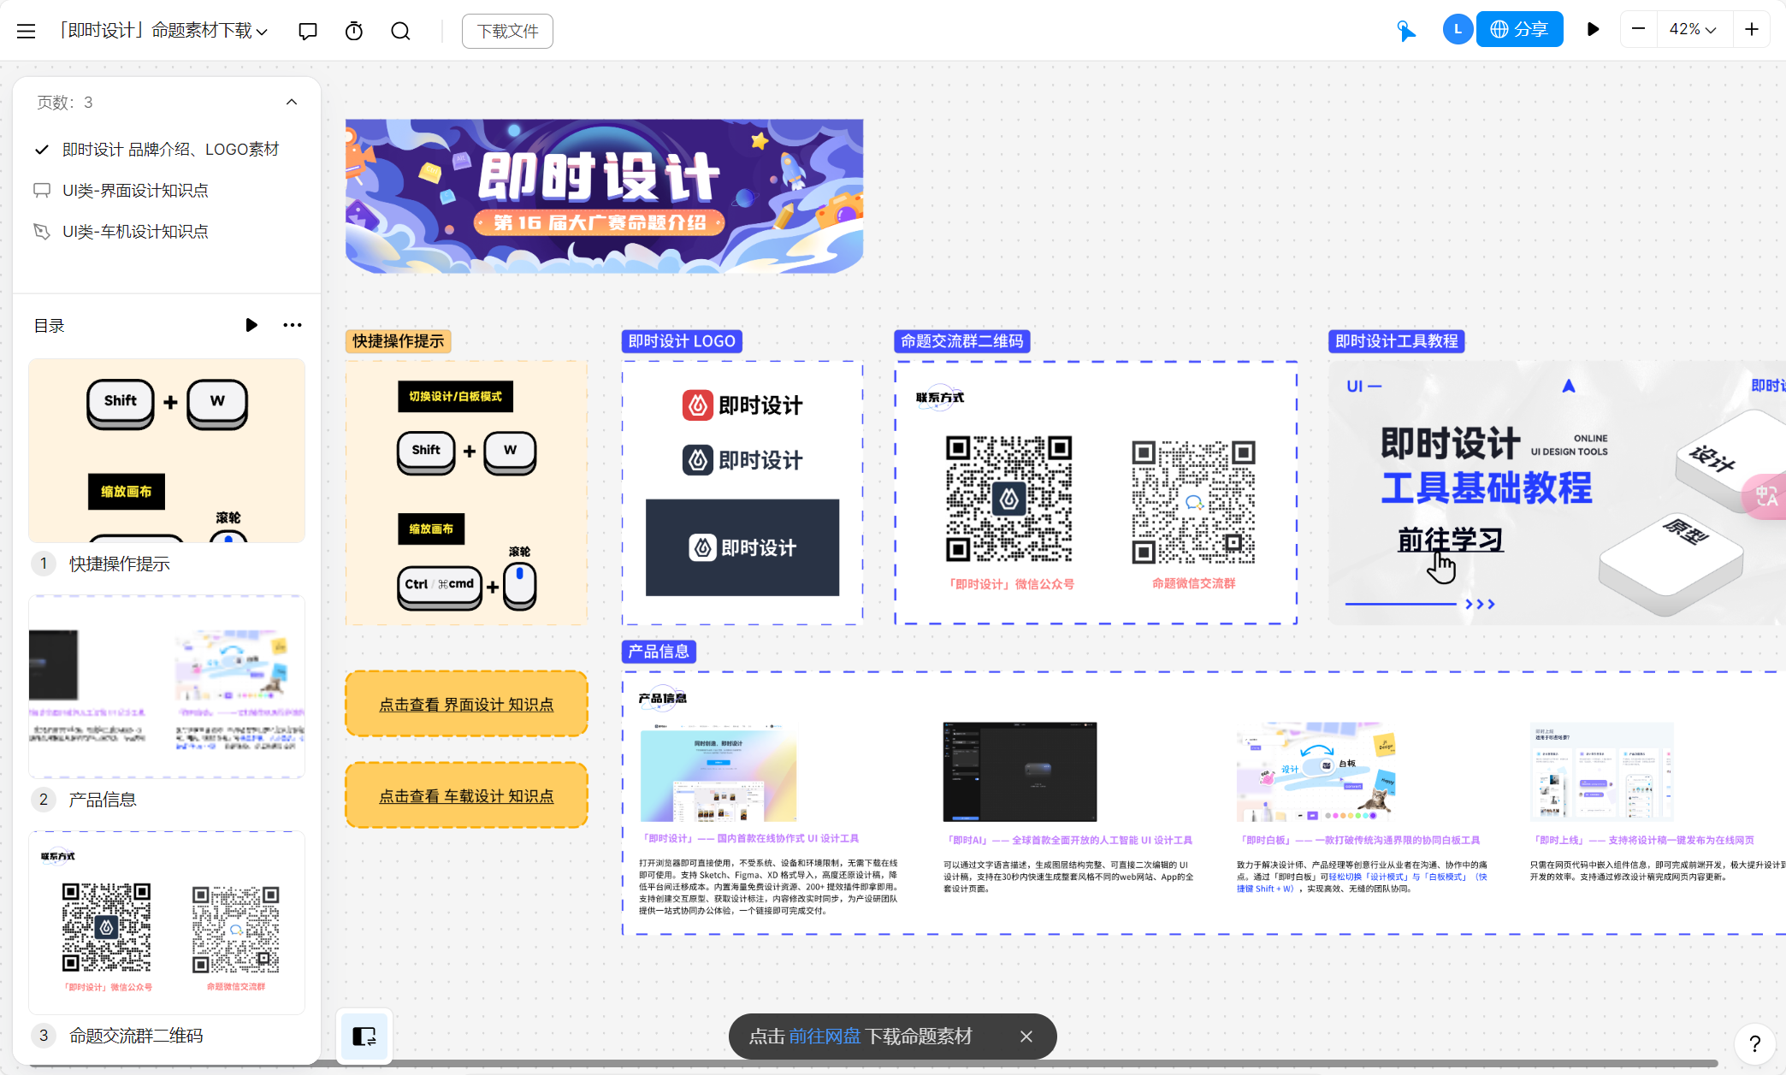This screenshot has height=1075, width=1786.
Task: Click the cursor follow icon in top bar
Action: click(1406, 31)
